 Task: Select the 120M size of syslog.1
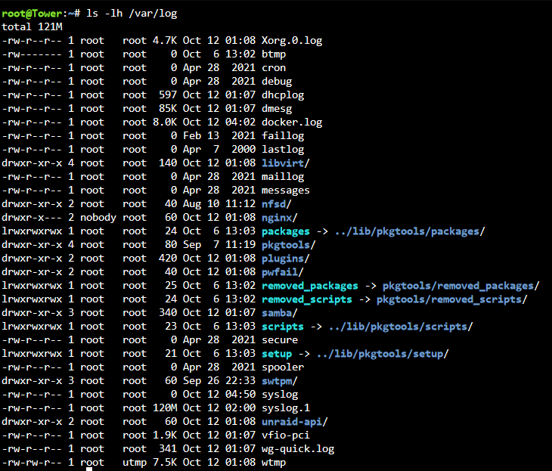[x=165, y=408]
